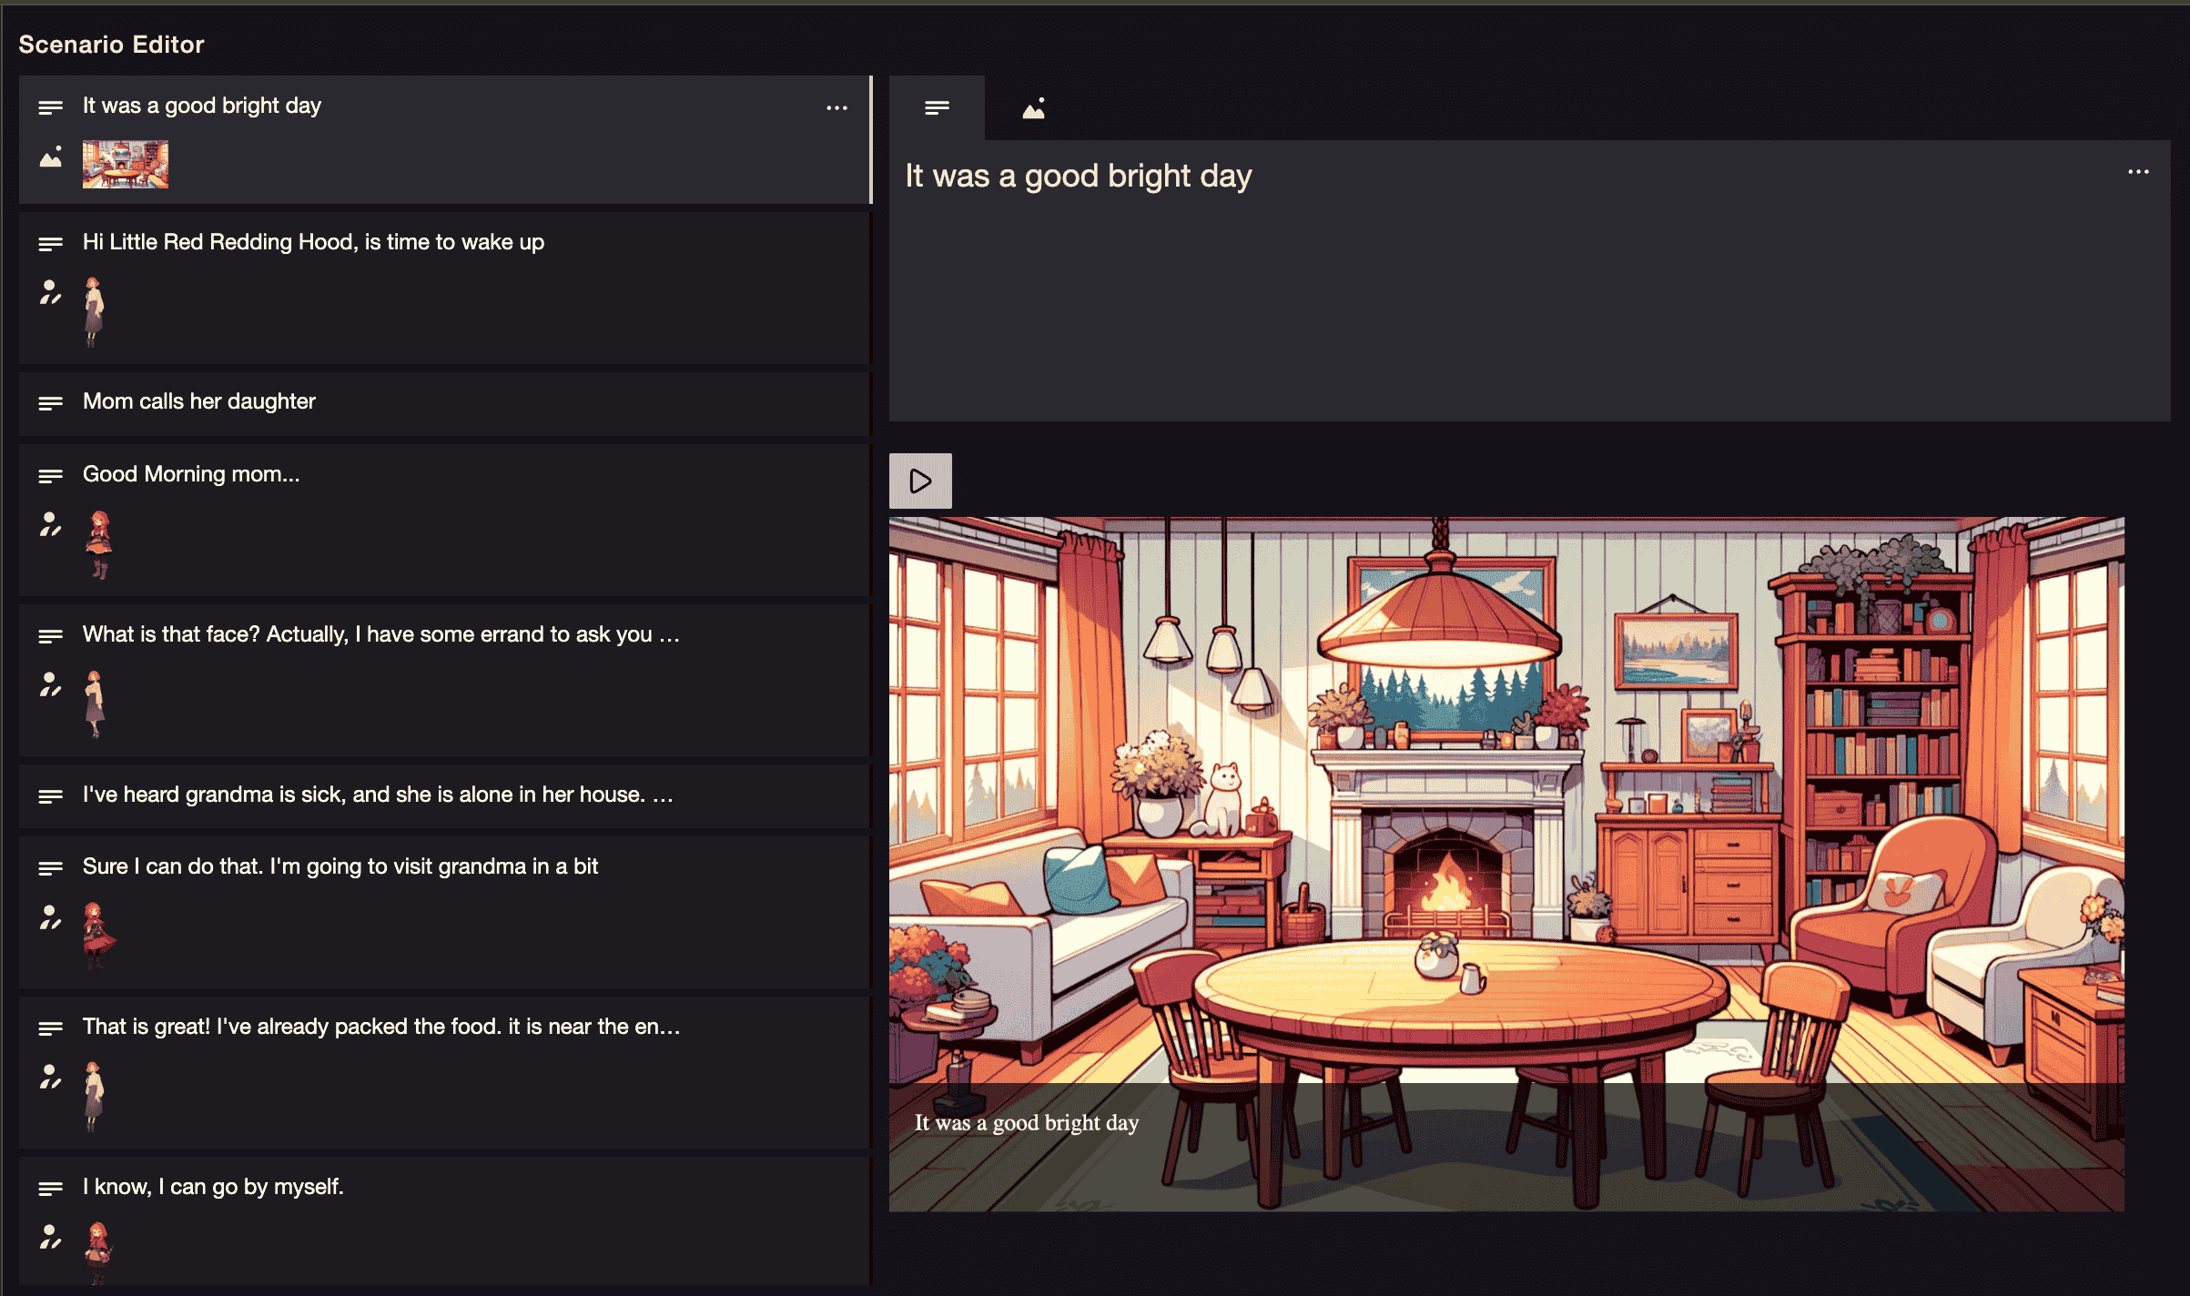
Task: Open three-dot menu in the text editor panel
Action: pyautogui.click(x=2138, y=172)
